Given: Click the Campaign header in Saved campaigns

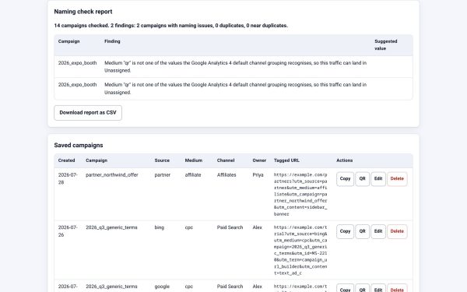Looking at the screenshot, I should pos(97,160).
